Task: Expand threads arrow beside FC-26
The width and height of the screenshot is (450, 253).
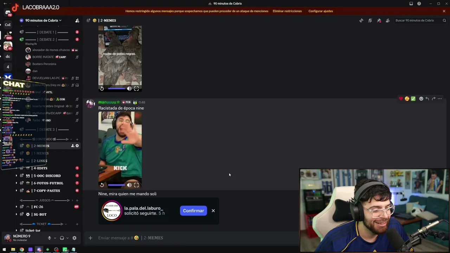Action: click(16, 207)
